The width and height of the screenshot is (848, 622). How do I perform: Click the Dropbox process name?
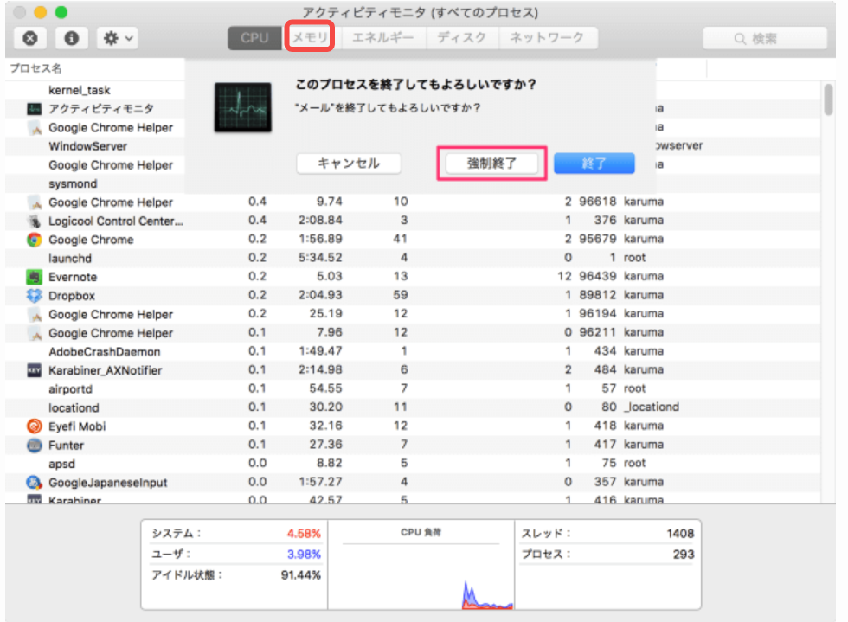point(72,296)
